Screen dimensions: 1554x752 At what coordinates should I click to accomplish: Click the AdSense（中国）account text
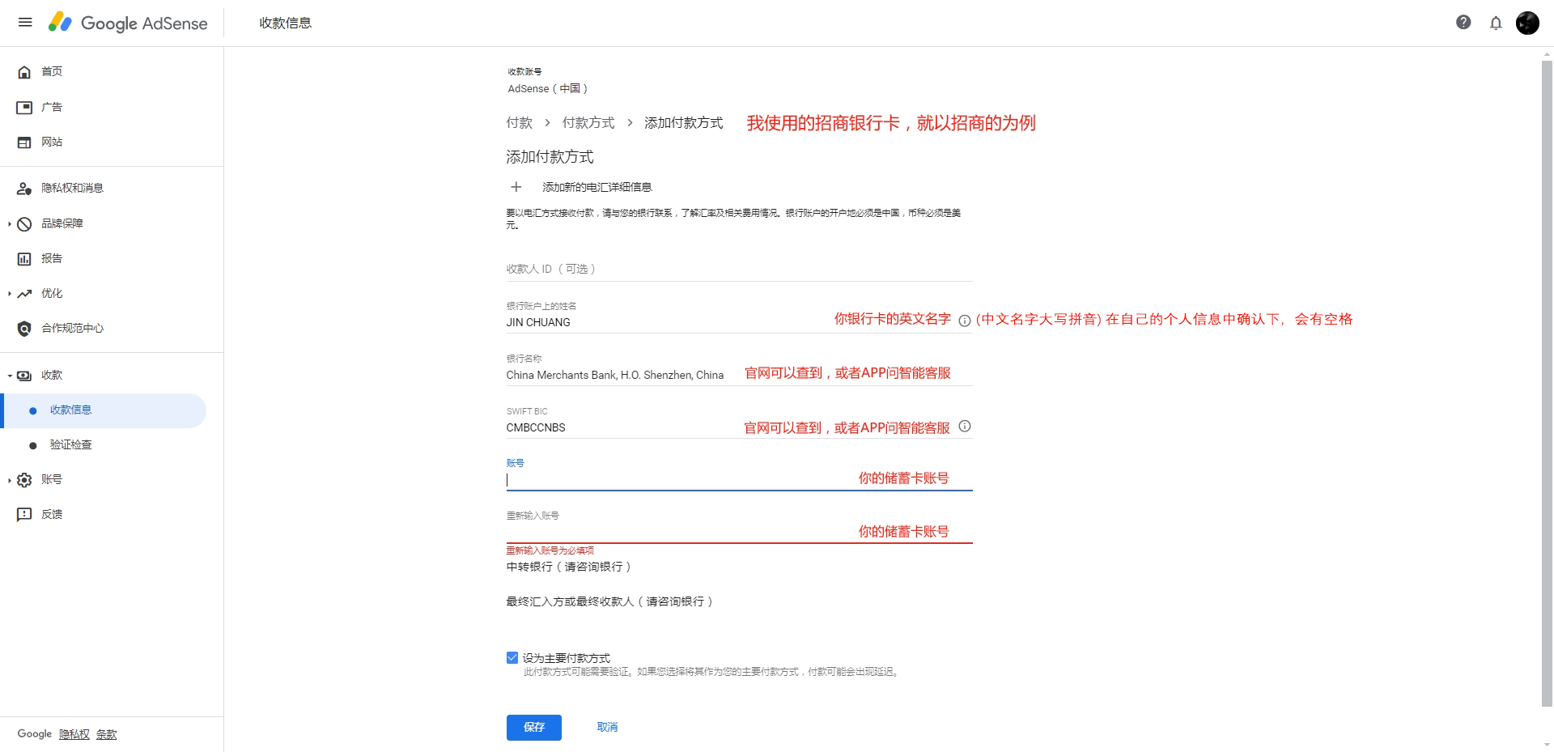[x=548, y=88]
